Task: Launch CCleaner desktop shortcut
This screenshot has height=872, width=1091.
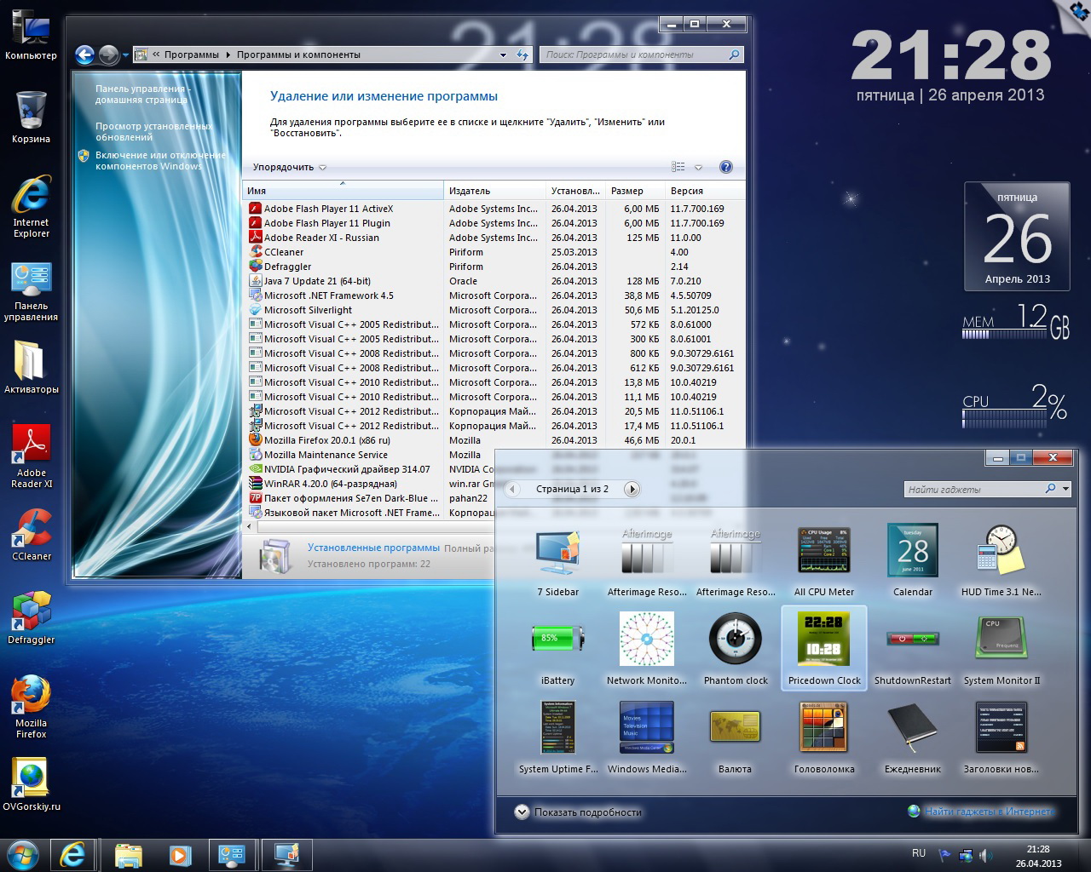Action: click(x=32, y=535)
